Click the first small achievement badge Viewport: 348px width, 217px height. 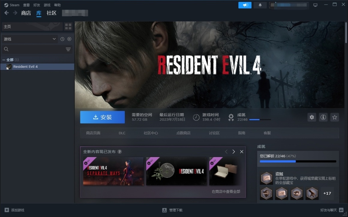266,193
